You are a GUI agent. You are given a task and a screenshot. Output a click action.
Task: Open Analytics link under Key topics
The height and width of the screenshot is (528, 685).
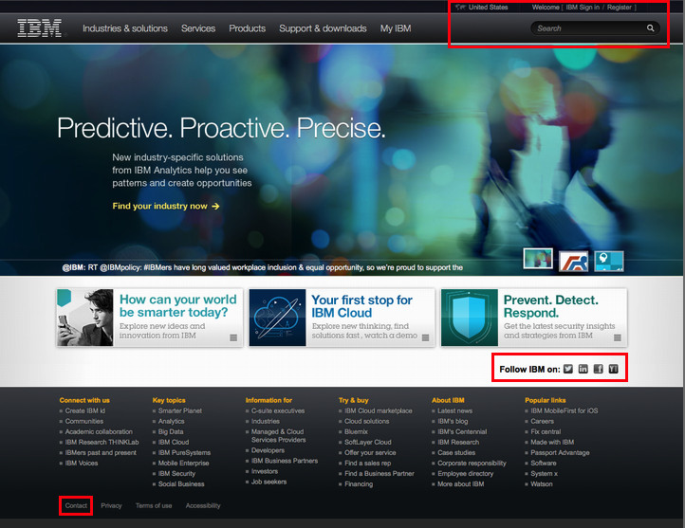coord(171,421)
